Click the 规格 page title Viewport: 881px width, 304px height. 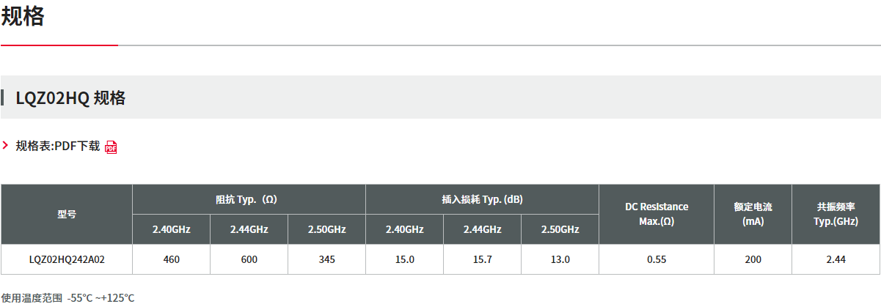[x=23, y=15]
